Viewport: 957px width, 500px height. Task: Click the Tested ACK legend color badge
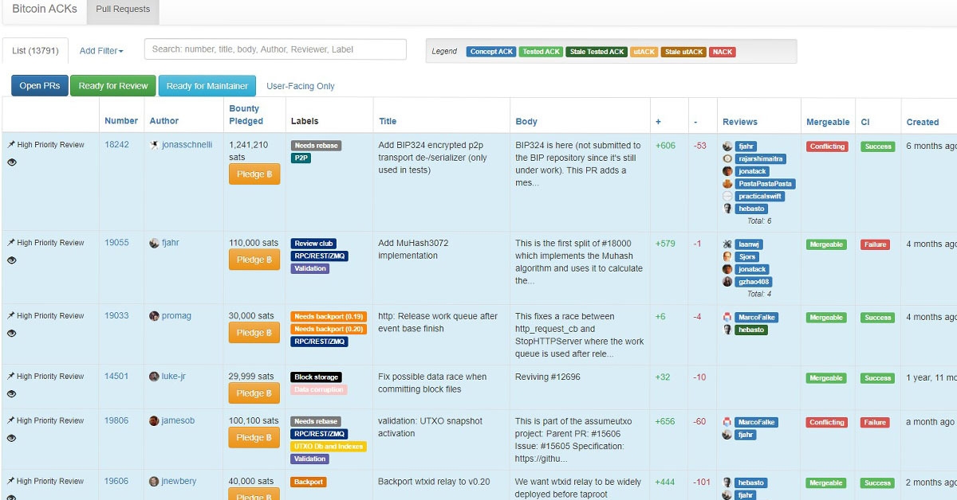[x=542, y=52]
